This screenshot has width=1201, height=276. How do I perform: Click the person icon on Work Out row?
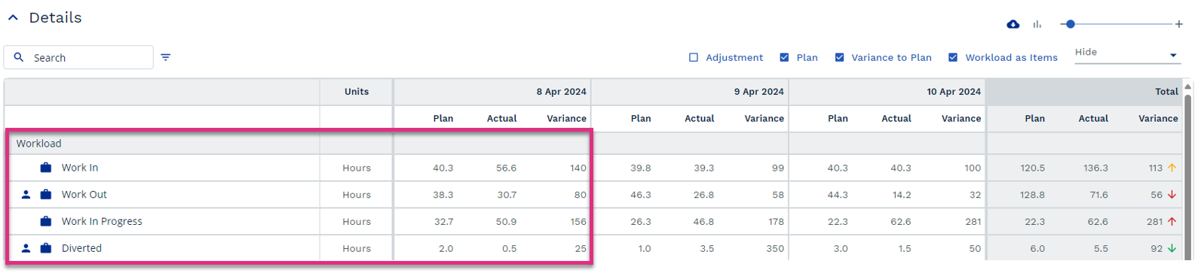pyautogui.click(x=26, y=195)
